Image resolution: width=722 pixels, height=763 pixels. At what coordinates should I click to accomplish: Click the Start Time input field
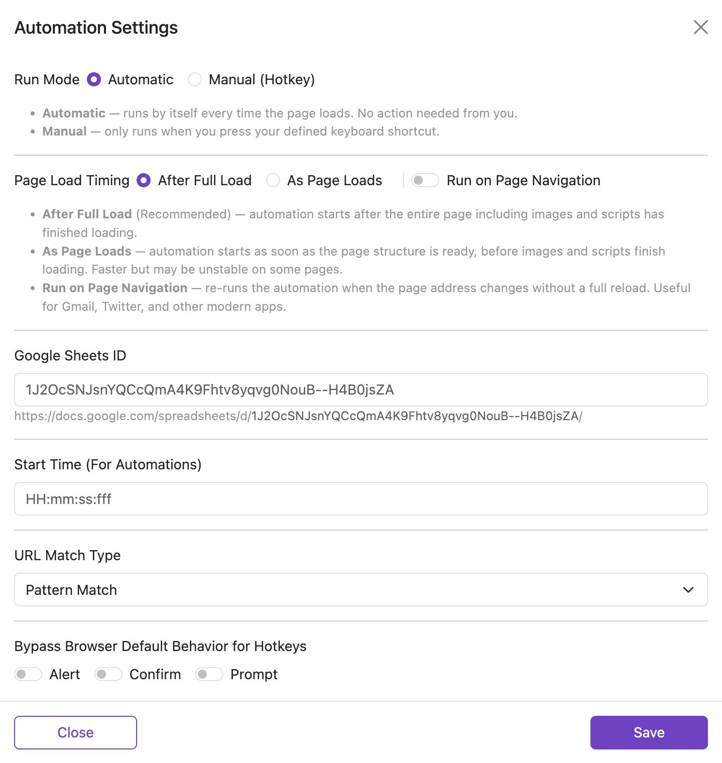point(360,499)
